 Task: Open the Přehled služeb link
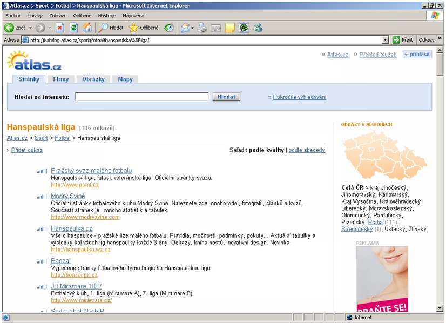point(378,55)
